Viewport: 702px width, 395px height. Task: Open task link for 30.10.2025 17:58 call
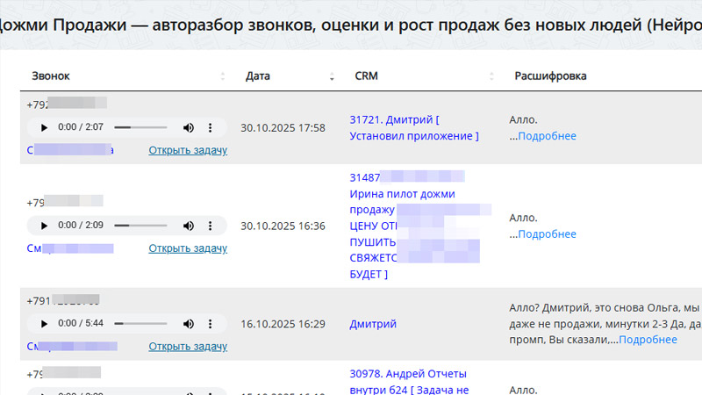tap(188, 150)
